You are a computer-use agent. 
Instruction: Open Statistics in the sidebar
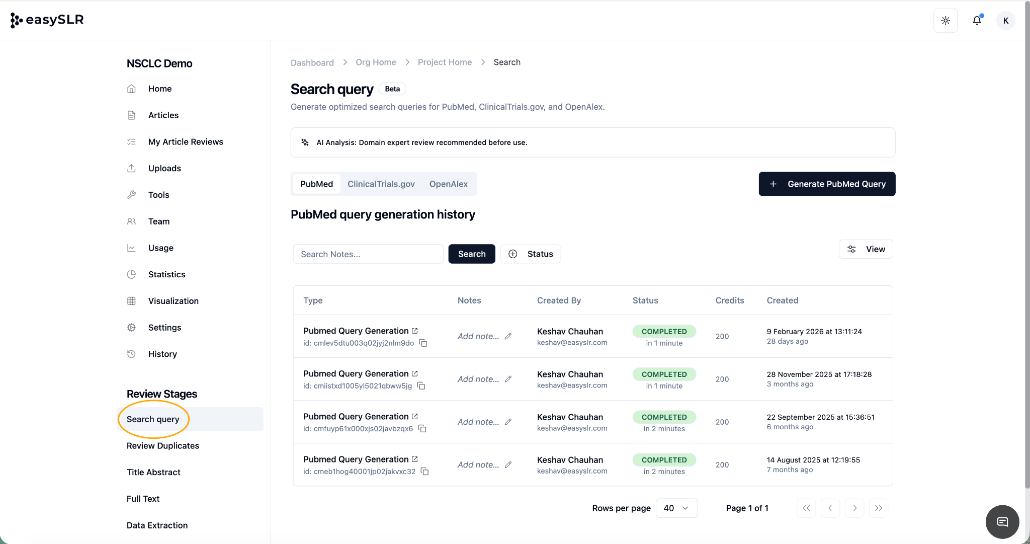tap(166, 274)
